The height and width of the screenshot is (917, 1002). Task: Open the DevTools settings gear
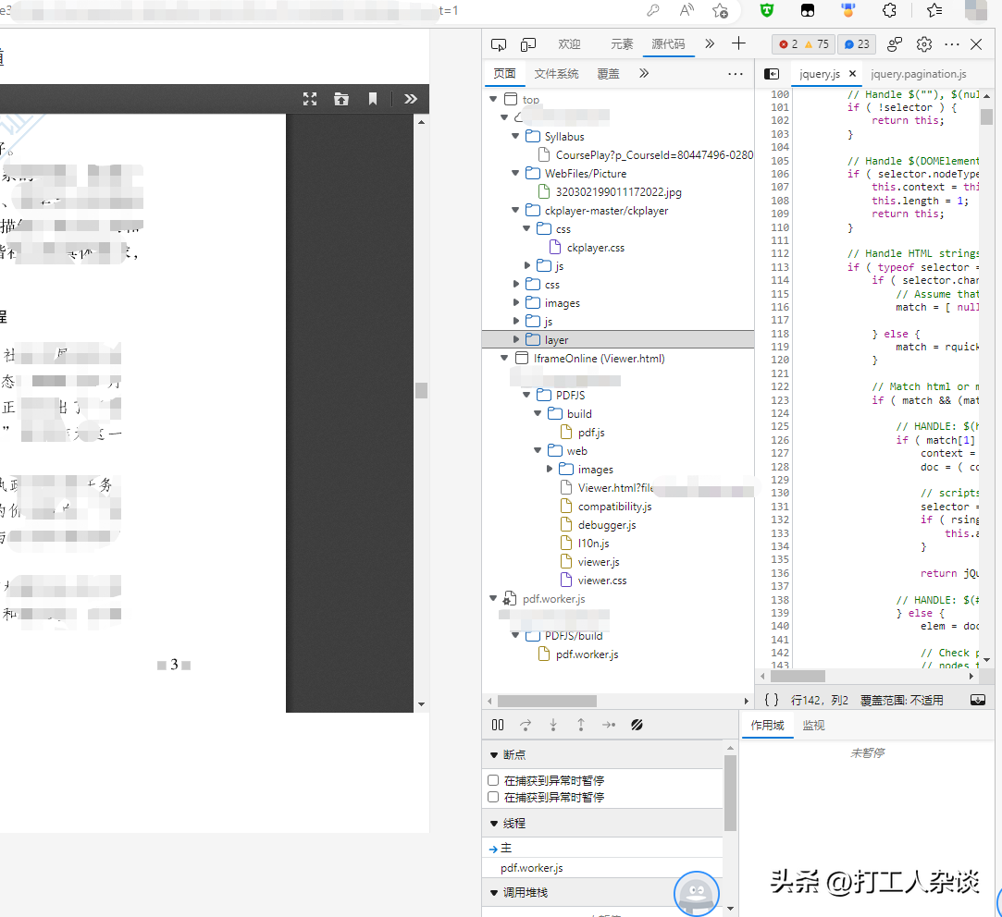click(924, 44)
